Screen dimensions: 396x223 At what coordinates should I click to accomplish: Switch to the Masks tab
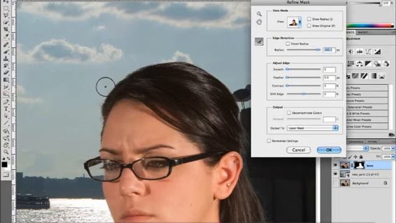click(363, 32)
